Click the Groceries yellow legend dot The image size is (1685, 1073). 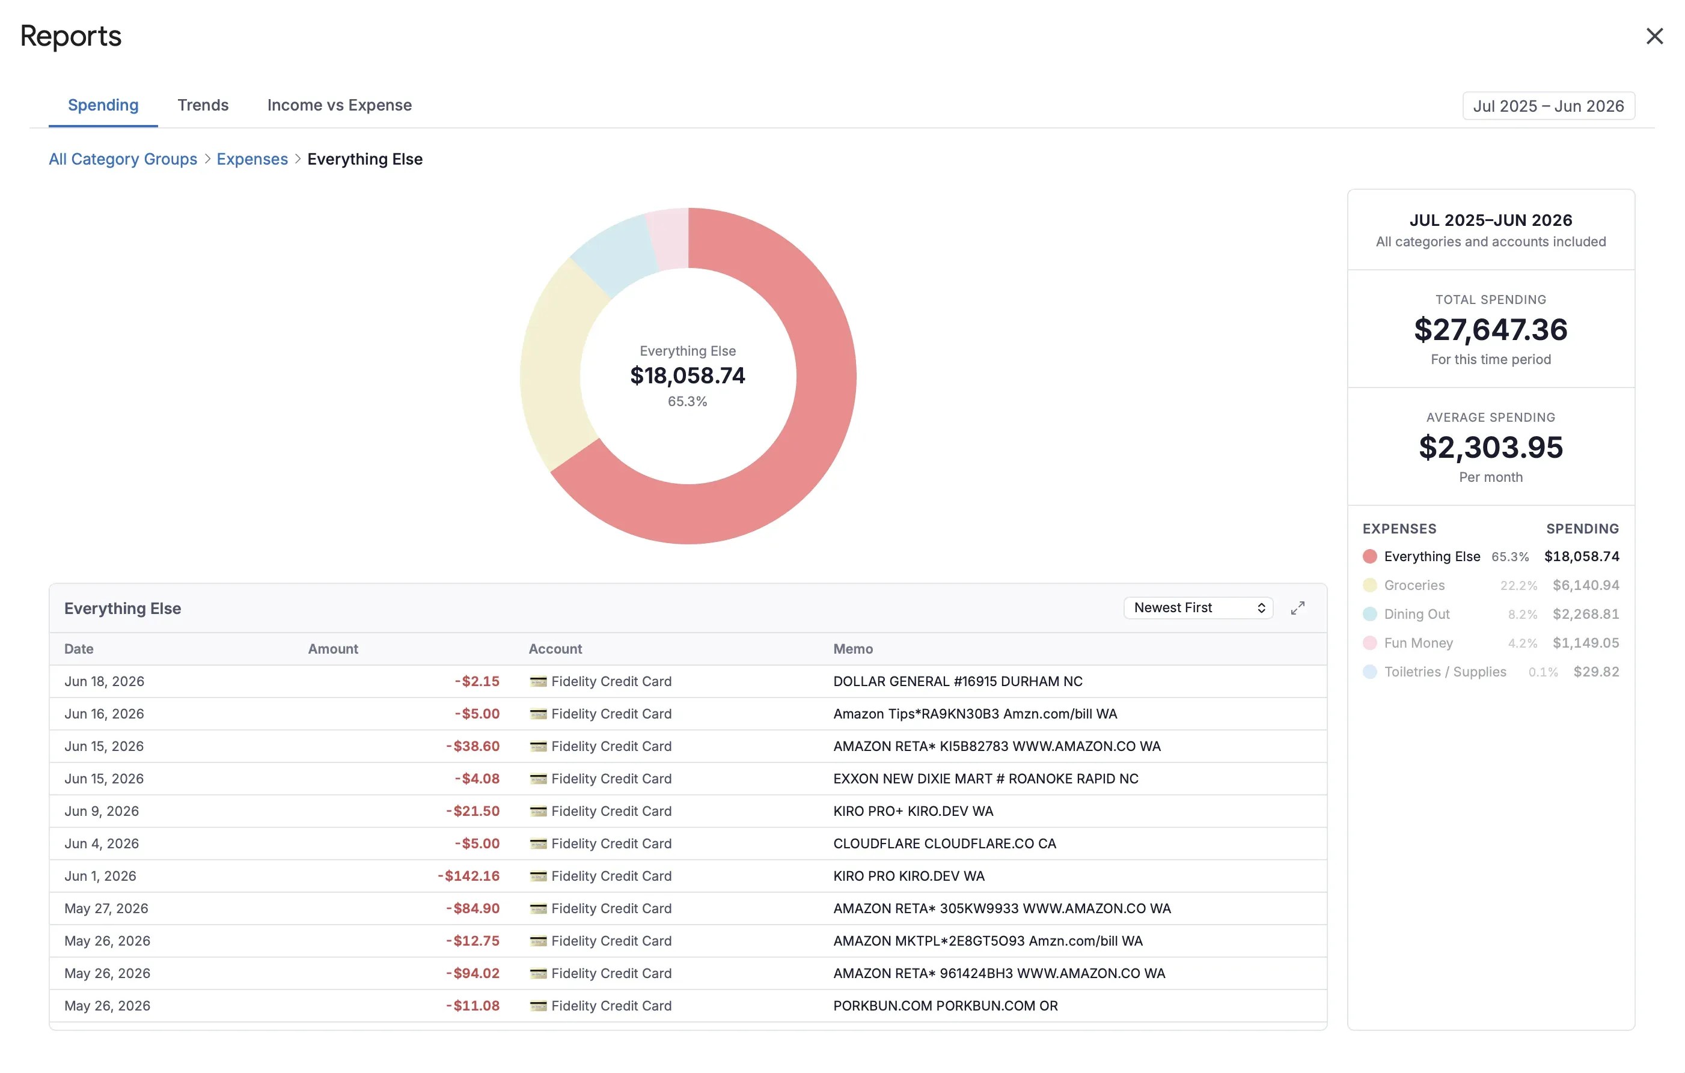(x=1369, y=585)
